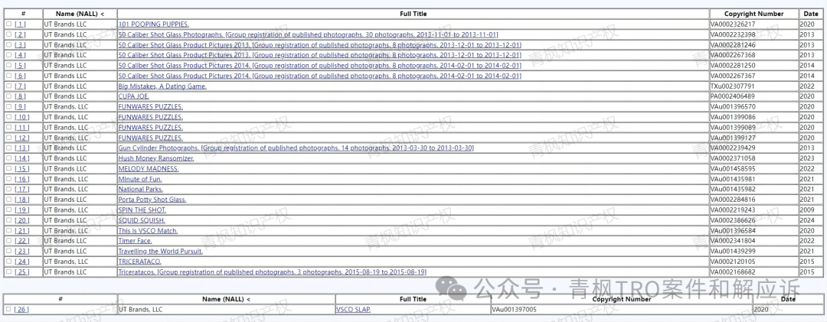This screenshot has width=827, height=322.
Task: Open record number link [15]
Action: (22, 168)
